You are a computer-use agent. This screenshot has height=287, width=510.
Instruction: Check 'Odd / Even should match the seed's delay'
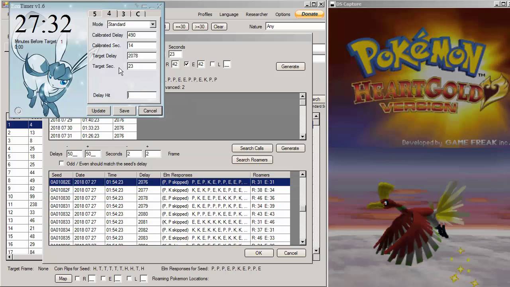click(61, 163)
